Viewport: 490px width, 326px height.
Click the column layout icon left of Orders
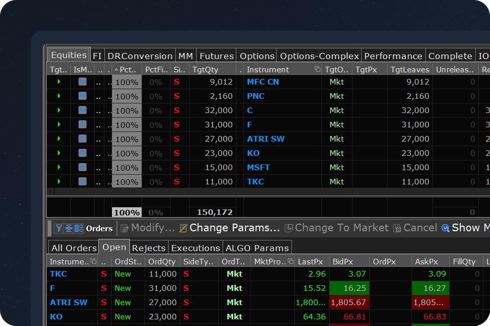(x=78, y=229)
